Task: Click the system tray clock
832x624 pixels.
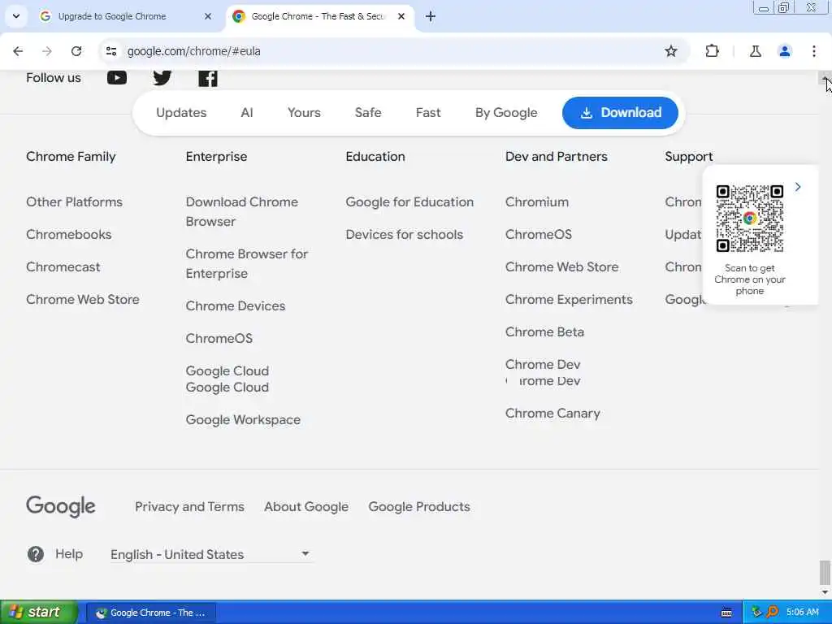Action: tap(802, 613)
